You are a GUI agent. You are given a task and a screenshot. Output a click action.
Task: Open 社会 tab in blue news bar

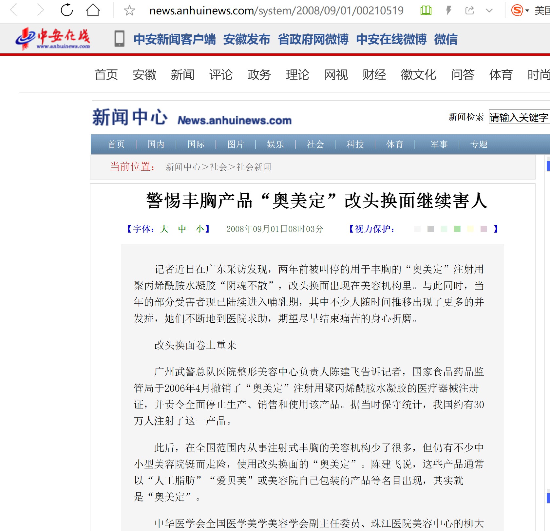pos(315,144)
